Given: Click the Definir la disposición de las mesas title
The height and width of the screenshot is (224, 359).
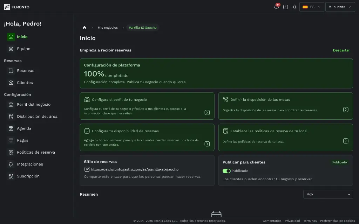Looking at the screenshot, I should [x=260, y=100].
